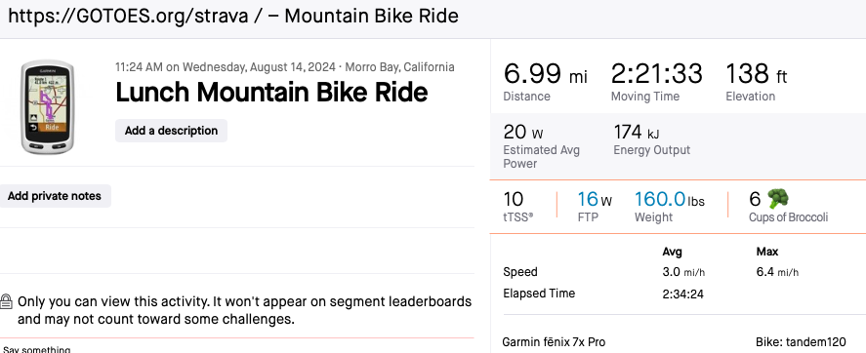Click the 6 Cups of Broccoli label
The image size is (866, 353).
(x=788, y=217)
